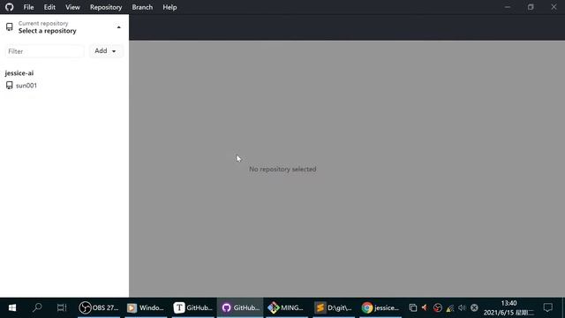Open Task View on the taskbar
This screenshot has height=318, width=565.
[62, 308]
